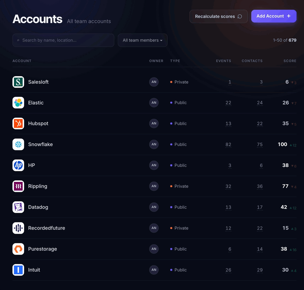Viewport: 304px width, 290px height.
Task: Click the search magnifier icon
Action: (18, 40)
